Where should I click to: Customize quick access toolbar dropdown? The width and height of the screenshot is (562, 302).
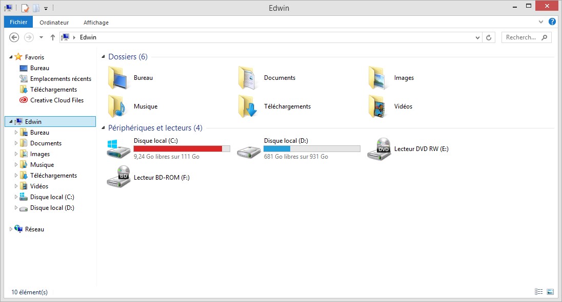click(x=46, y=8)
